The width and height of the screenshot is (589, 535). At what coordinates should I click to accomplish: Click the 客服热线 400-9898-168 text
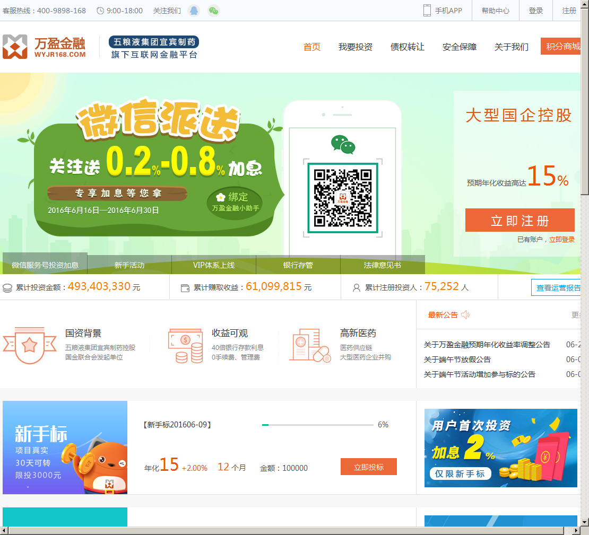tap(45, 11)
